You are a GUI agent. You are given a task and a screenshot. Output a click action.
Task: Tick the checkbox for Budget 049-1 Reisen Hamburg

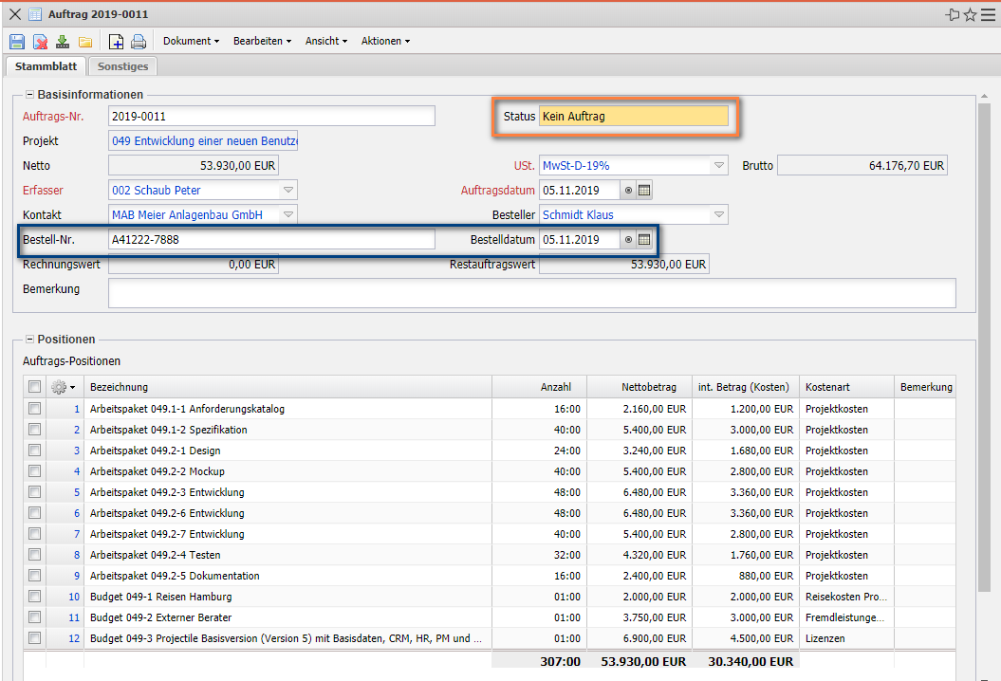[x=35, y=597]
